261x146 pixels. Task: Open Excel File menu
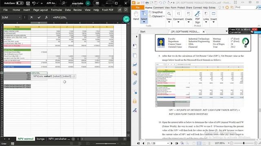coord(5,10)
